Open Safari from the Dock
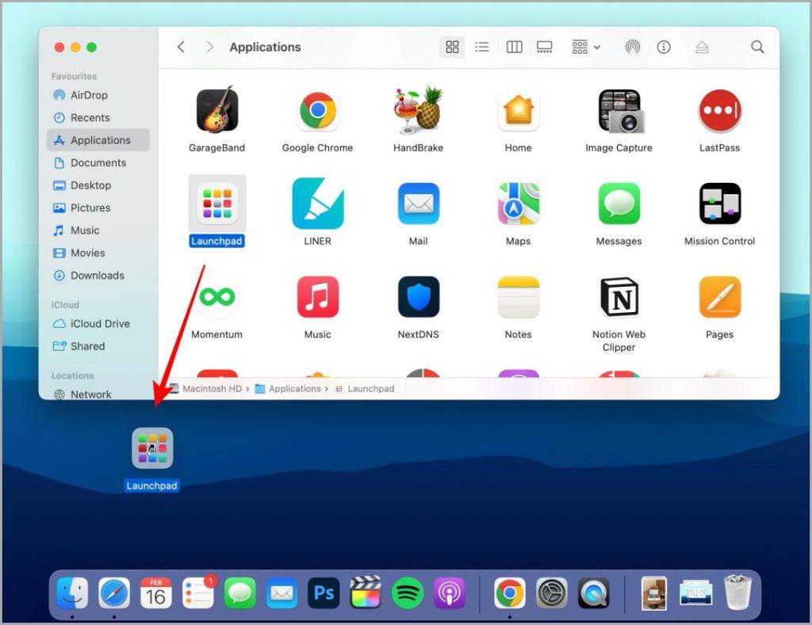The image size is (812, 625). click(x=114, y=593)
